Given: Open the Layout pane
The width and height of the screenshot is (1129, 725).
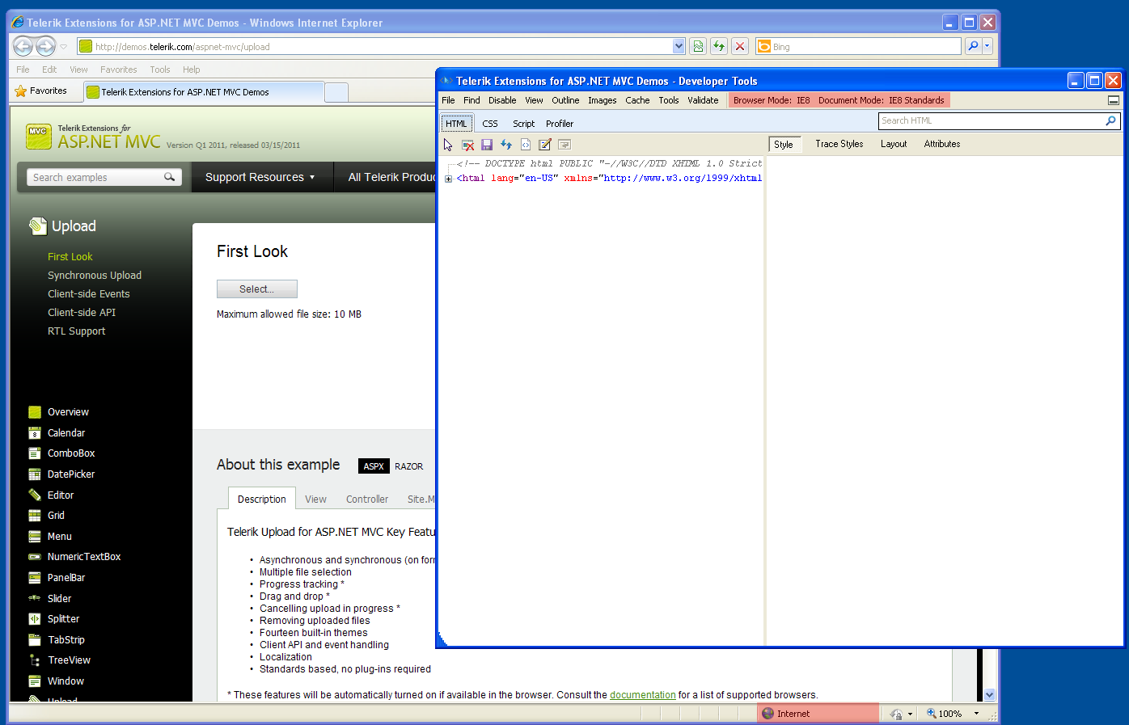Looking at the screenshot, I should pyautogui.click(x=894, y=144).
